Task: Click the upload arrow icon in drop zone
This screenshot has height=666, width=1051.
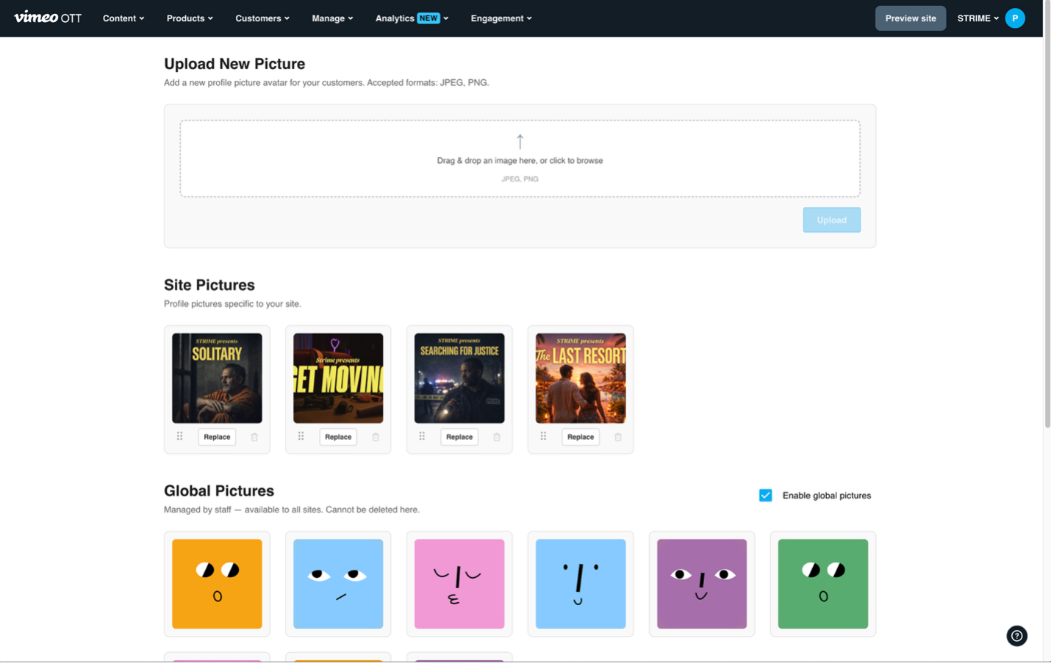Action: 520,141
